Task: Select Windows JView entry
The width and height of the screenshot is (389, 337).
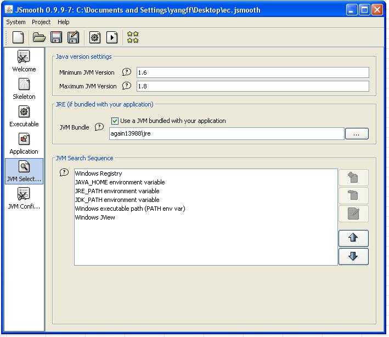Action: coord(206,217)
